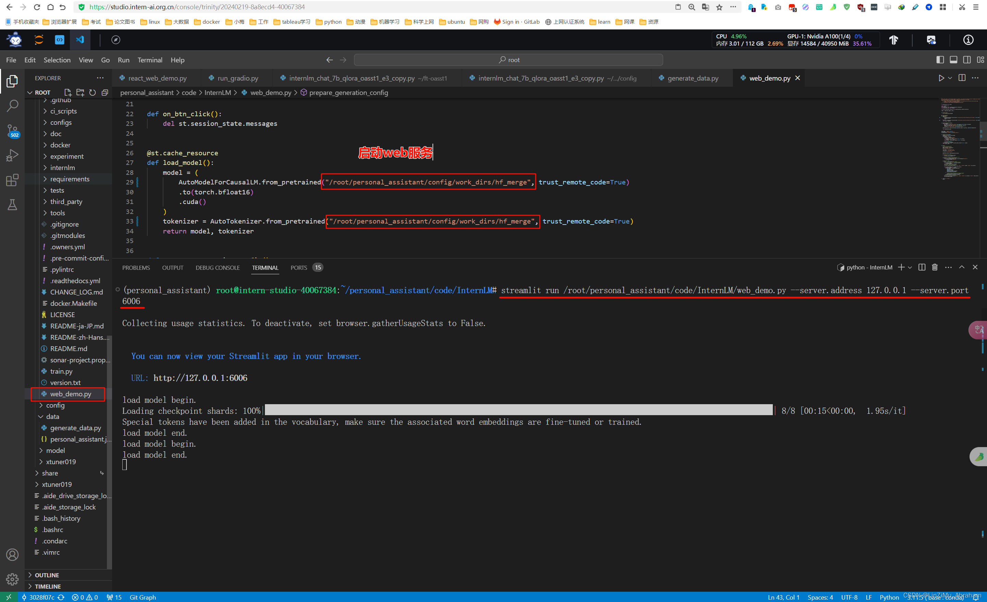
Task: Expand the third_party folder
Action: pyautogui.click(x=68, y=202)
